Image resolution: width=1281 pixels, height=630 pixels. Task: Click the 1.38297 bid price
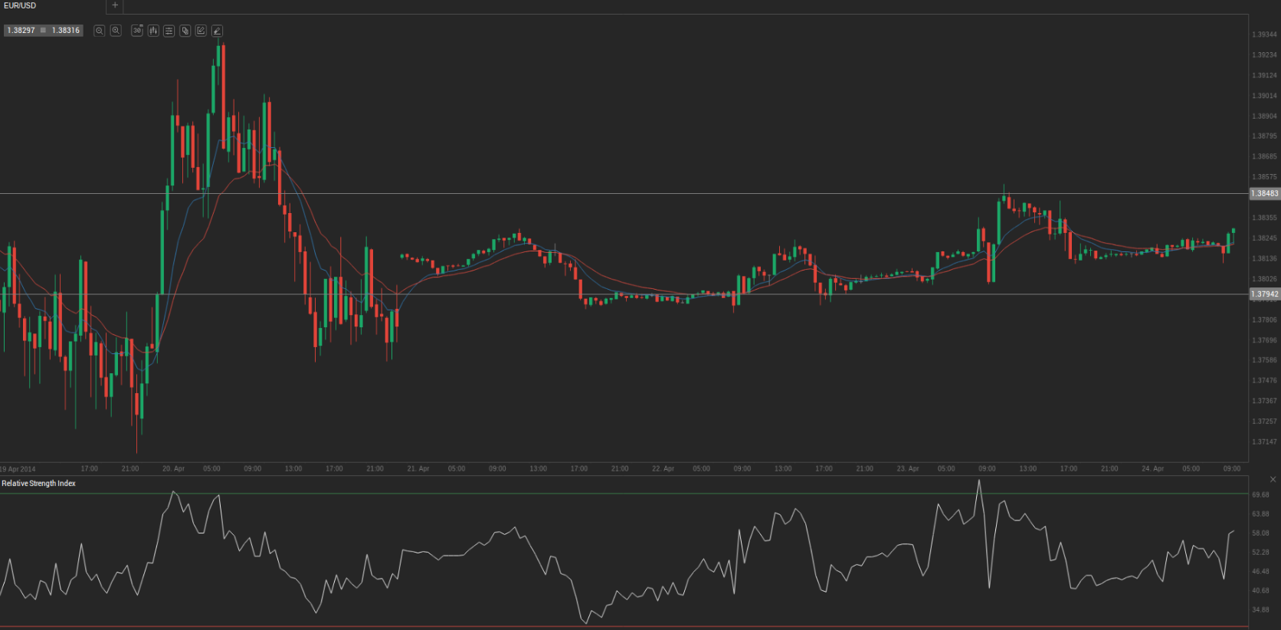(21, 31)
